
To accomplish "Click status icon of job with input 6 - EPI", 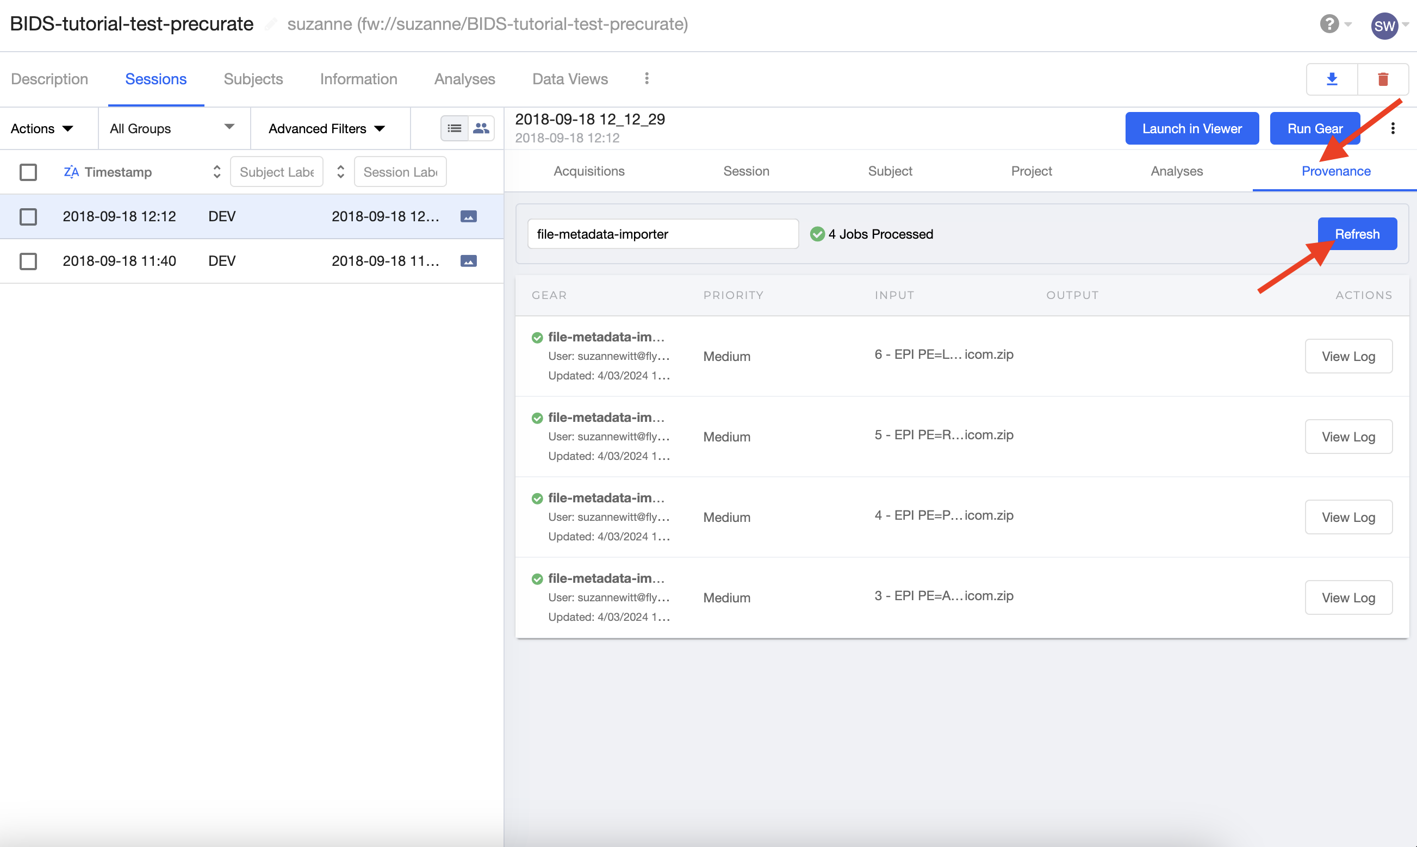I will coord(537,338).
